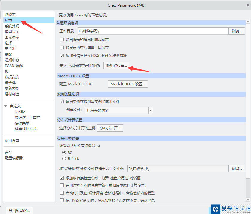Image resolution: width=251 pixels, height=214 pixels.
Task: Open 装配 options
Action: click(x=8, y=54)
